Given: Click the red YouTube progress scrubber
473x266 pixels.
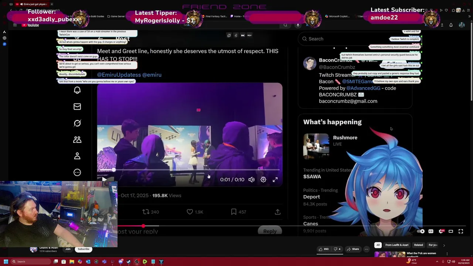Looking at the screenshot, I should pos(143,226).
